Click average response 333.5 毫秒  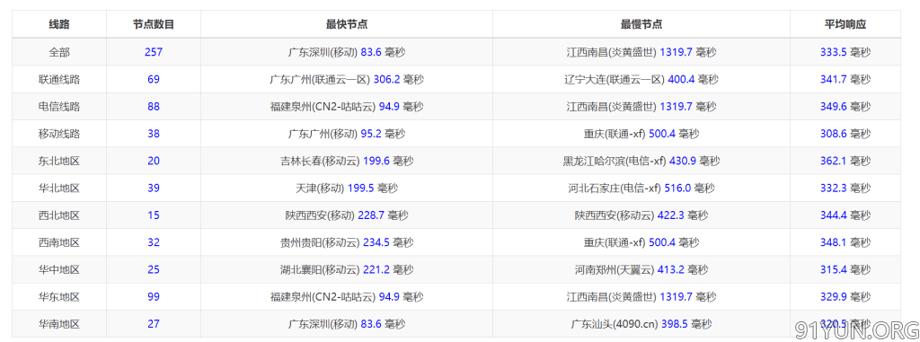point(845,52)
